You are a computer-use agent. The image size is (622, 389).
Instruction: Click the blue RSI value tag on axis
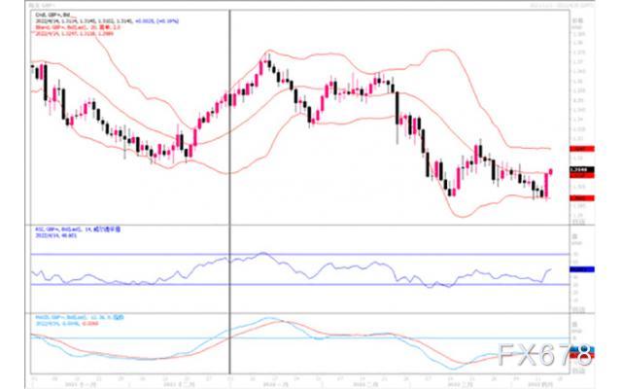pyautogui.click(x=581, y=269)
